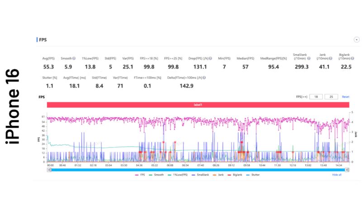This screenshot has width=362, height=203.
Task: Select the Var(FTime) value 71
Action: (x=120, y=86)
